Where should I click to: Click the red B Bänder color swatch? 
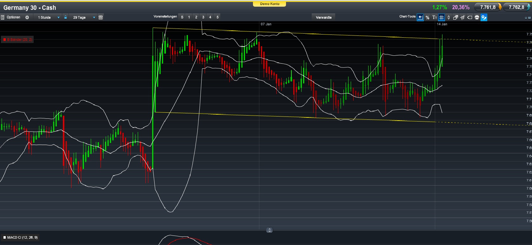[4, 40]
